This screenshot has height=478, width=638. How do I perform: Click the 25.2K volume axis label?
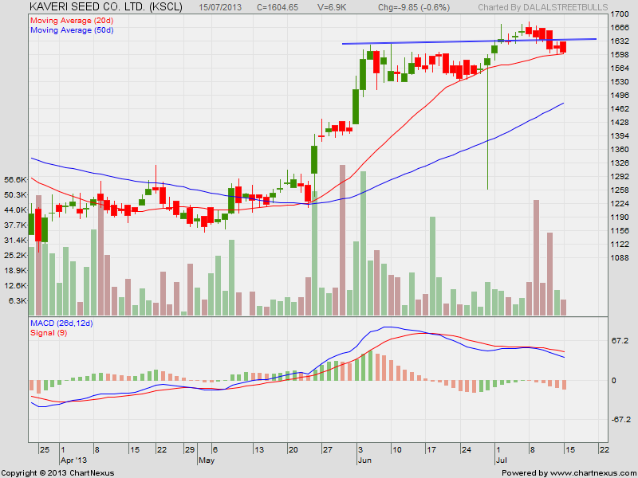coord(15,255)
